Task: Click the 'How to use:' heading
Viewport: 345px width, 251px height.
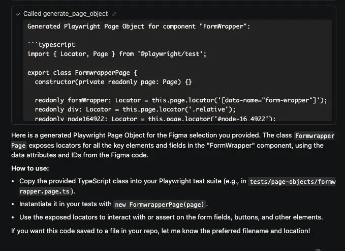Action: [x=30, y=169]
